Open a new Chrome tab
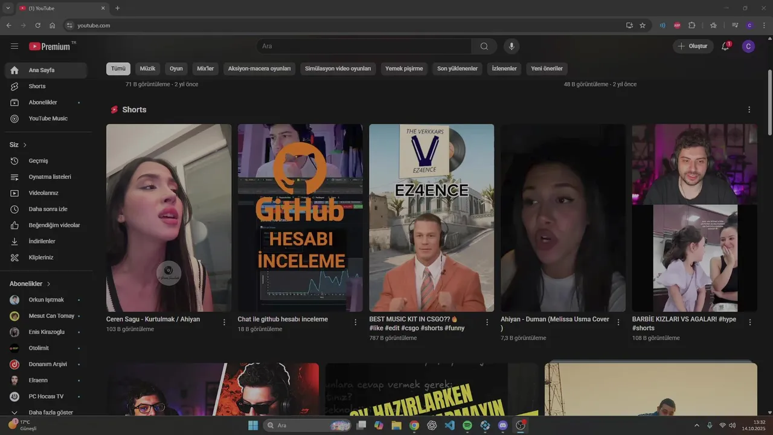 [117, 8]
